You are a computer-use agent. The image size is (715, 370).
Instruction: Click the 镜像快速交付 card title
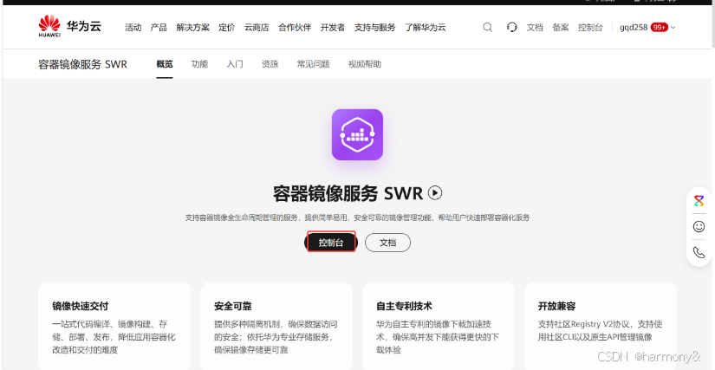[x=81, y=306]
